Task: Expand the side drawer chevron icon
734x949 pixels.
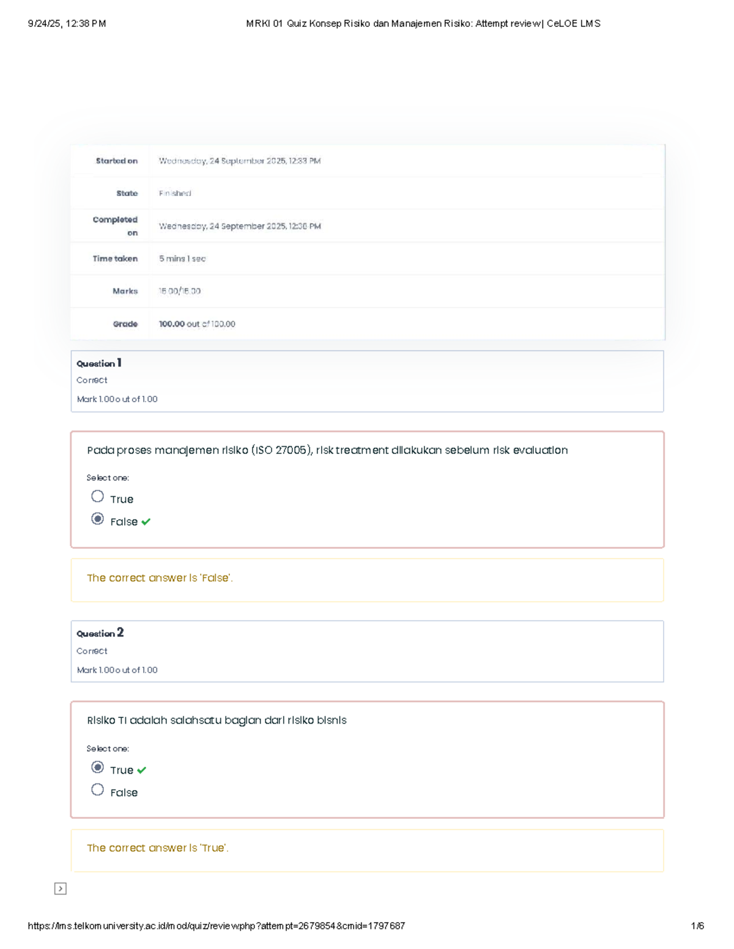Action: tap(60, 889)
